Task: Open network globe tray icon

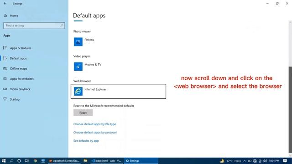Action: click(x=255, y=161)
